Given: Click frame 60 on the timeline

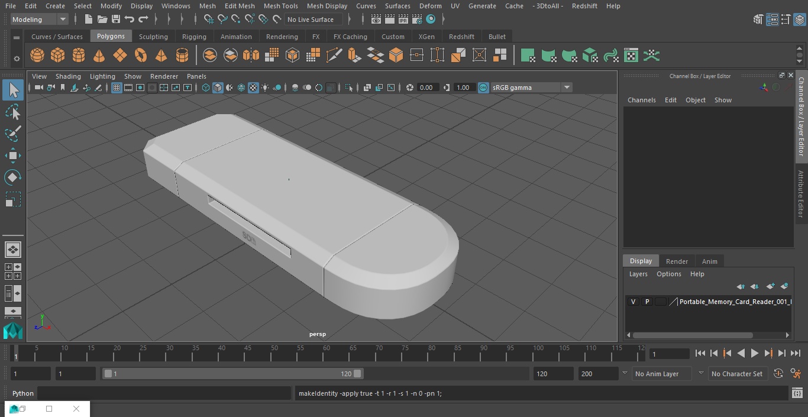Looking at the screenshot, I should click(327, 353).
